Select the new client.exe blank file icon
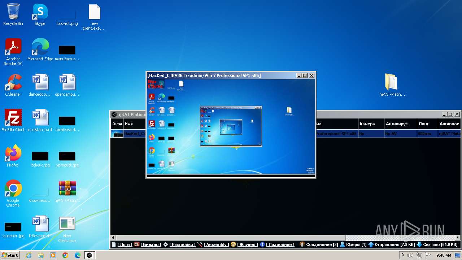The height and width of the screenshot is (260, 462). 94,17
